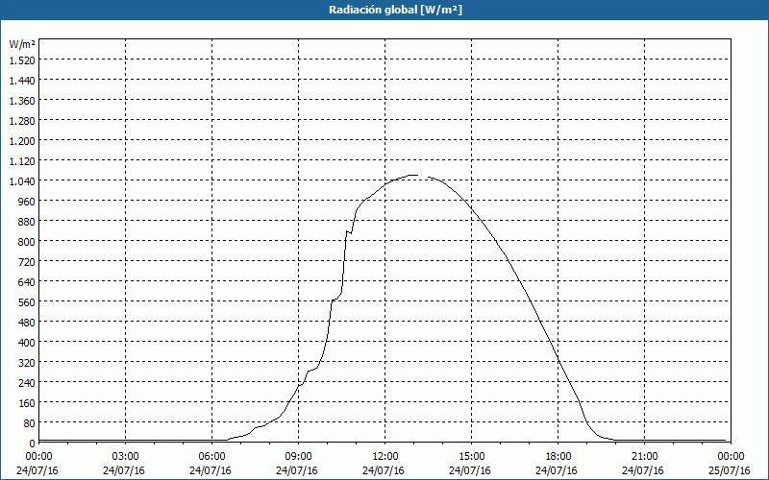
Task: Click the '640' y-axis value
Action: [26, 281]
